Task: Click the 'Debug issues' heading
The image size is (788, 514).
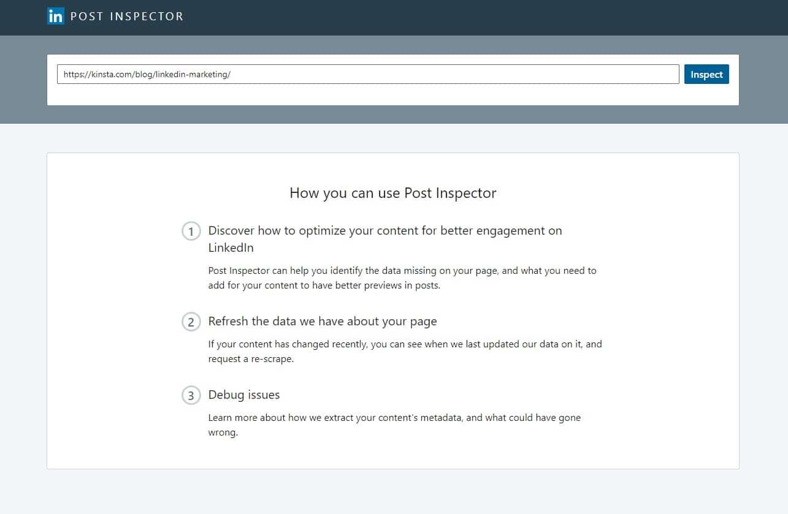Action: pyautogui.click(x=243, y=395)
